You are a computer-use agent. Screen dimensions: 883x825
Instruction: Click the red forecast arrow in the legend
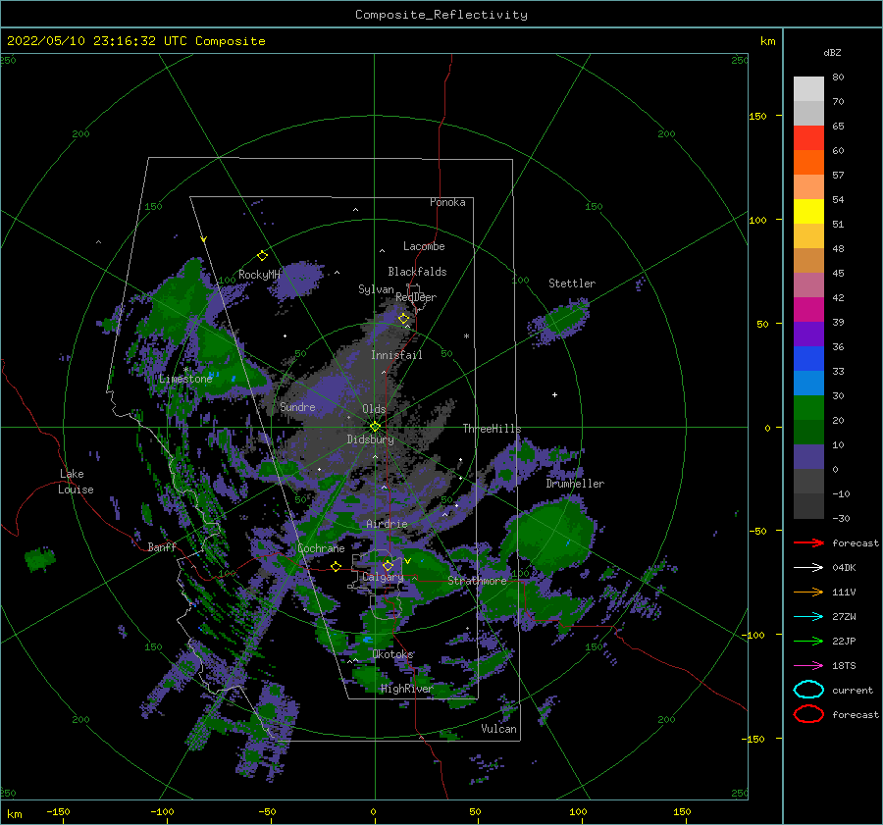coord(808,542)
